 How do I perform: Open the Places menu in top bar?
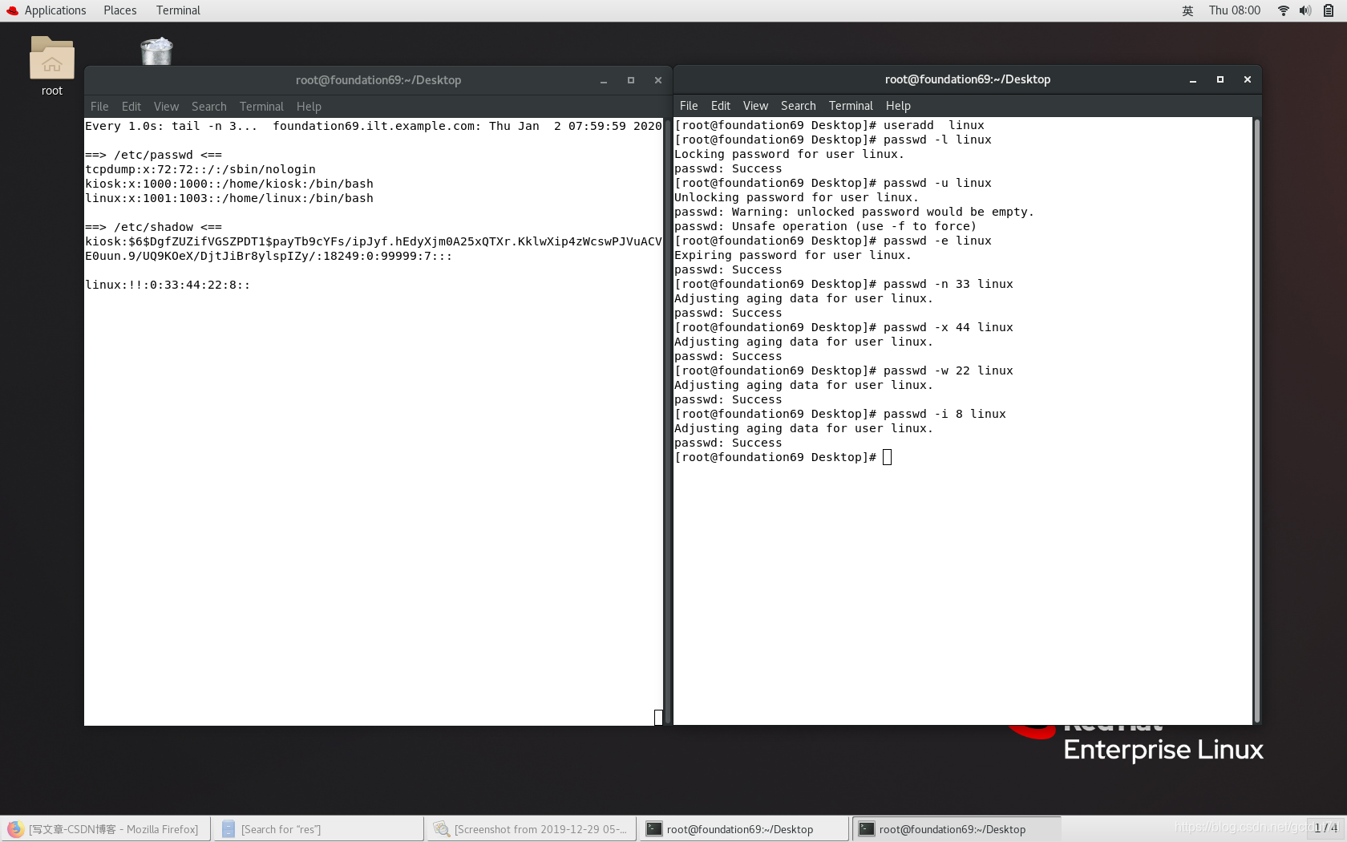tap(119, 10)
